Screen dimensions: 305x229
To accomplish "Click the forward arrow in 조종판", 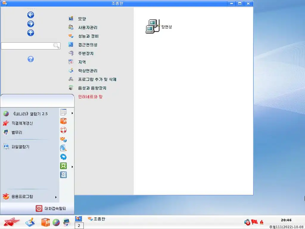I will click(31, 24).
